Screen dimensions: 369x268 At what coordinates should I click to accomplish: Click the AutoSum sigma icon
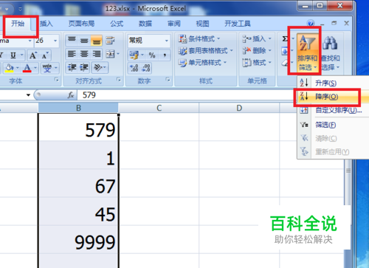285,38
